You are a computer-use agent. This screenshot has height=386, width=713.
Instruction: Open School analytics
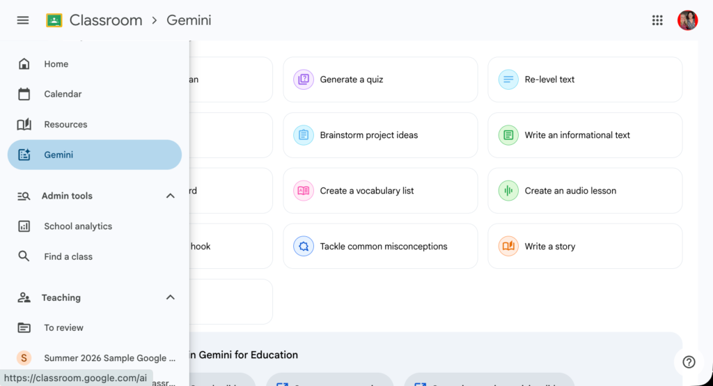[x=95, y=226]
